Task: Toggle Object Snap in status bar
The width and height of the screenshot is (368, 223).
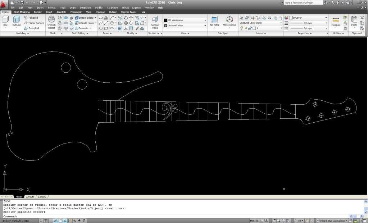Action: (60, 221)
